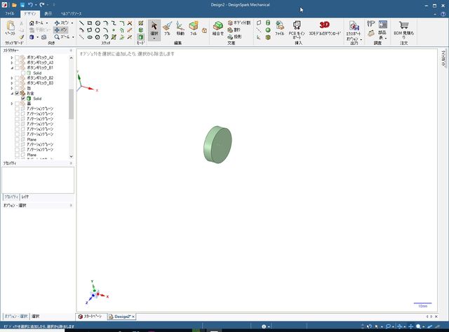Screen dimensions: 449x332
Task: Insert a sphere from the insert group
Action: tap(268, 30)
